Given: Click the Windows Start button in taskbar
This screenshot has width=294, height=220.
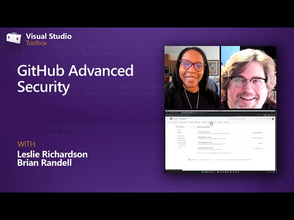Looking at the screenshot, I should click(x=203, y=172).
